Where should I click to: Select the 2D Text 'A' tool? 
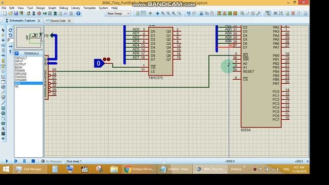tap(3, 128)
